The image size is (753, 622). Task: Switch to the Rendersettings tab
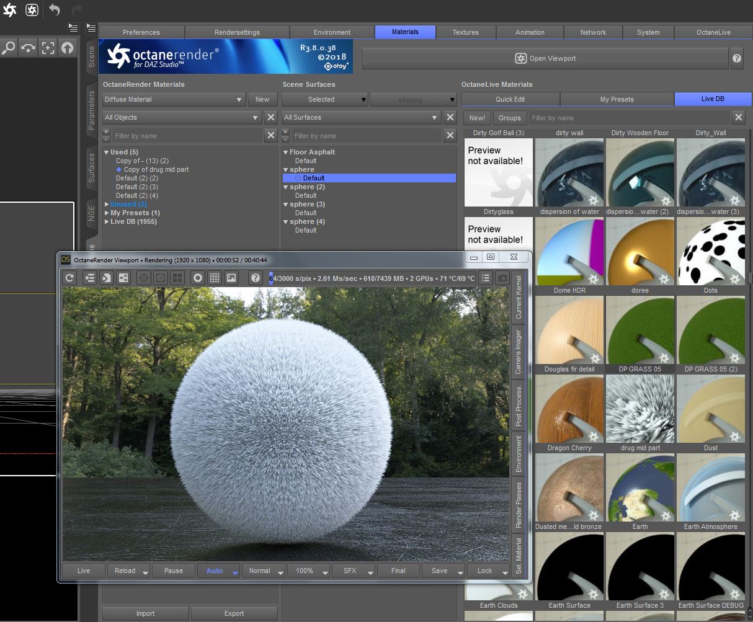pos(237,32)
